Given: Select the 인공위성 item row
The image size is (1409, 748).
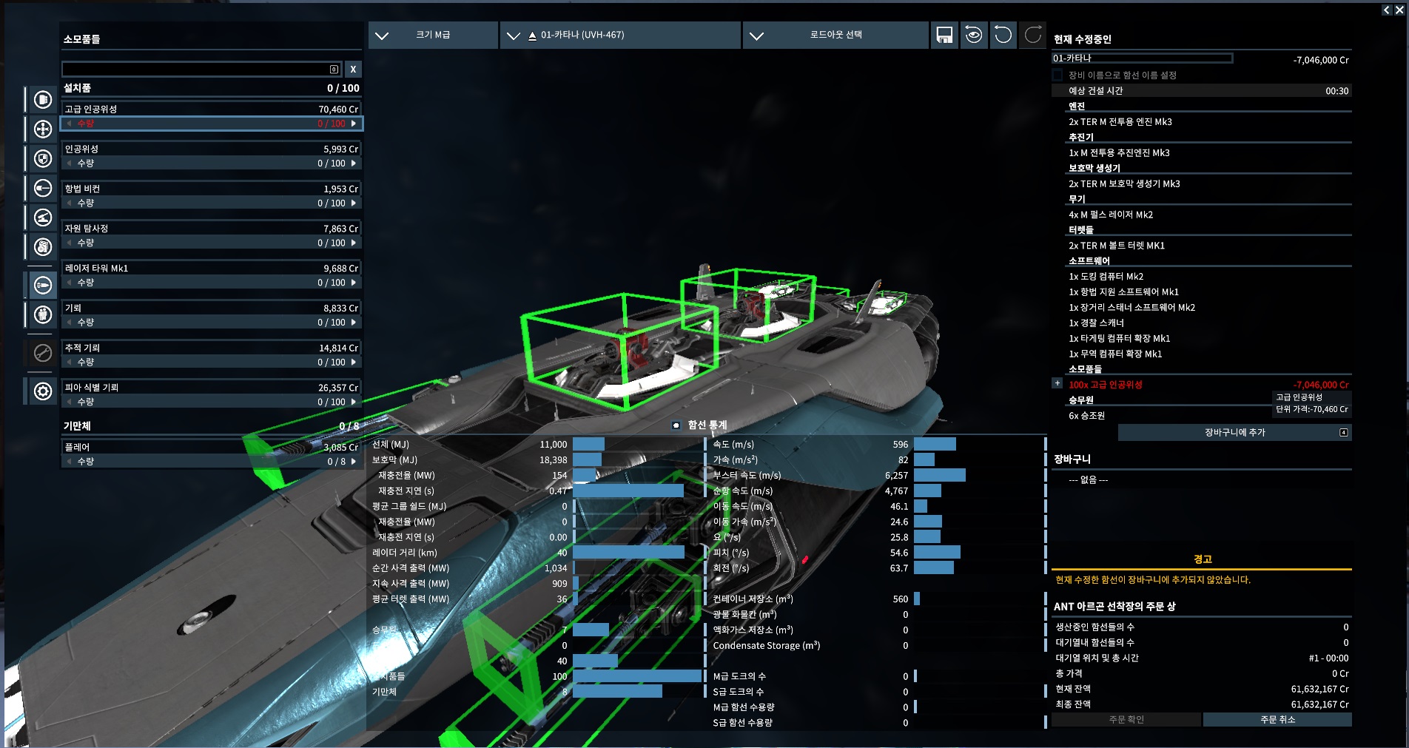Looking at the screenshot, I should coord(212,149).
